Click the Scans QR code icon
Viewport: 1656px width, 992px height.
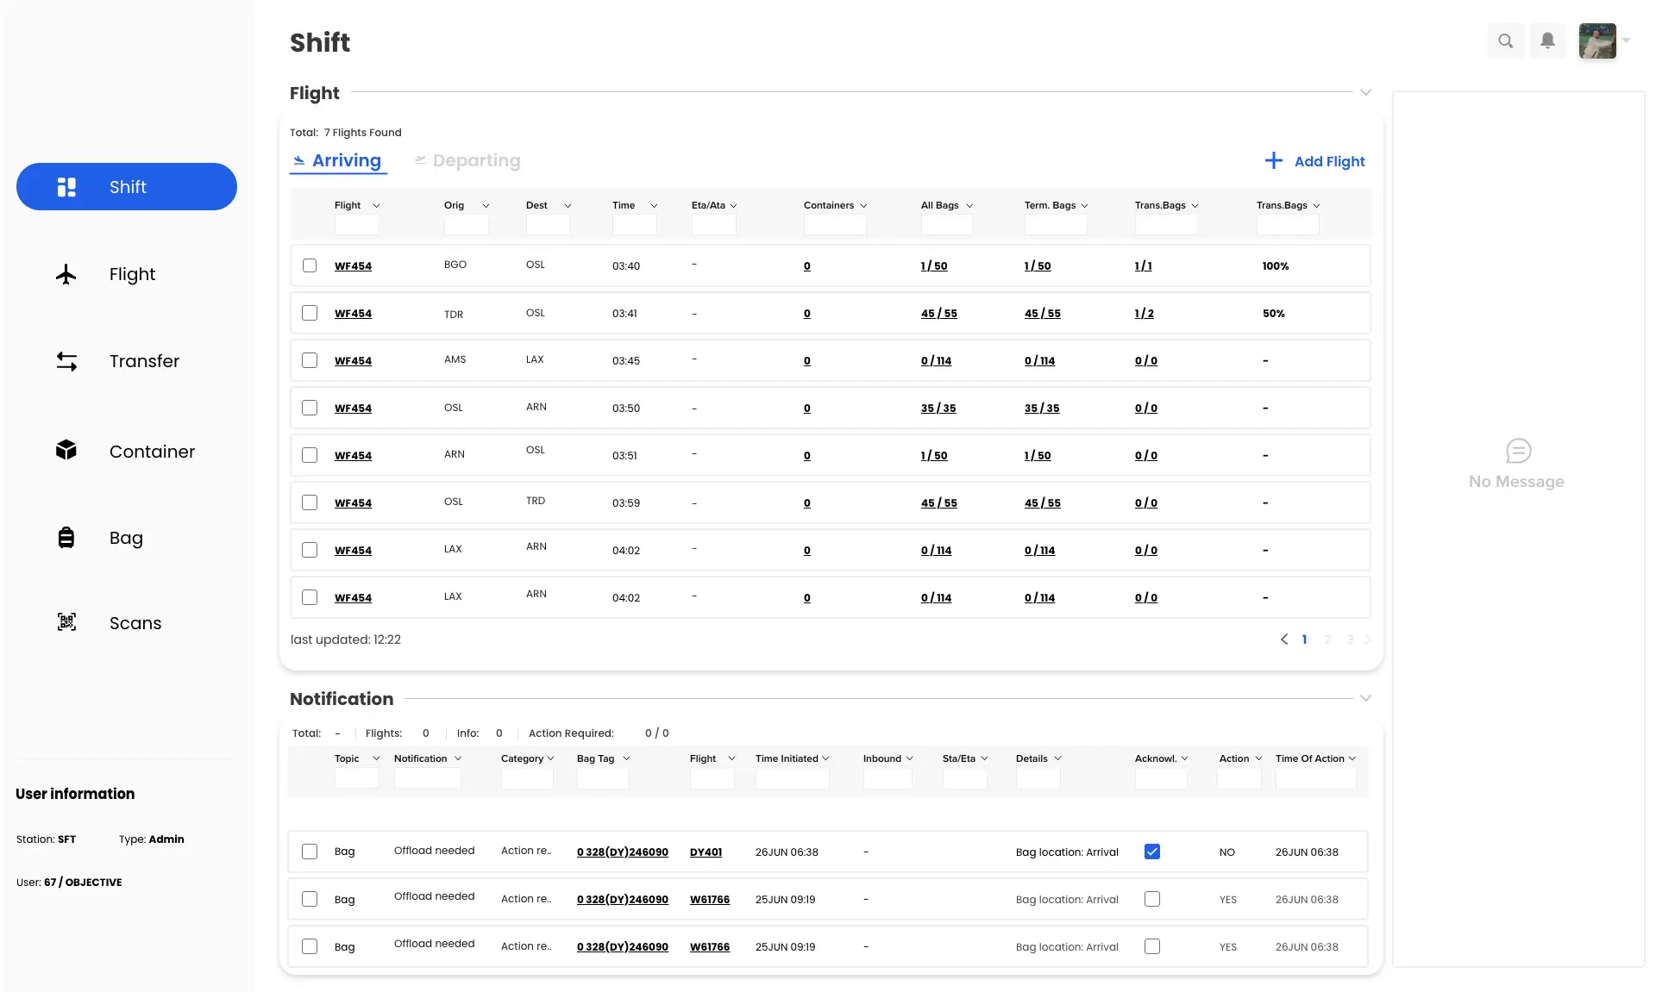tap(66, 622)
